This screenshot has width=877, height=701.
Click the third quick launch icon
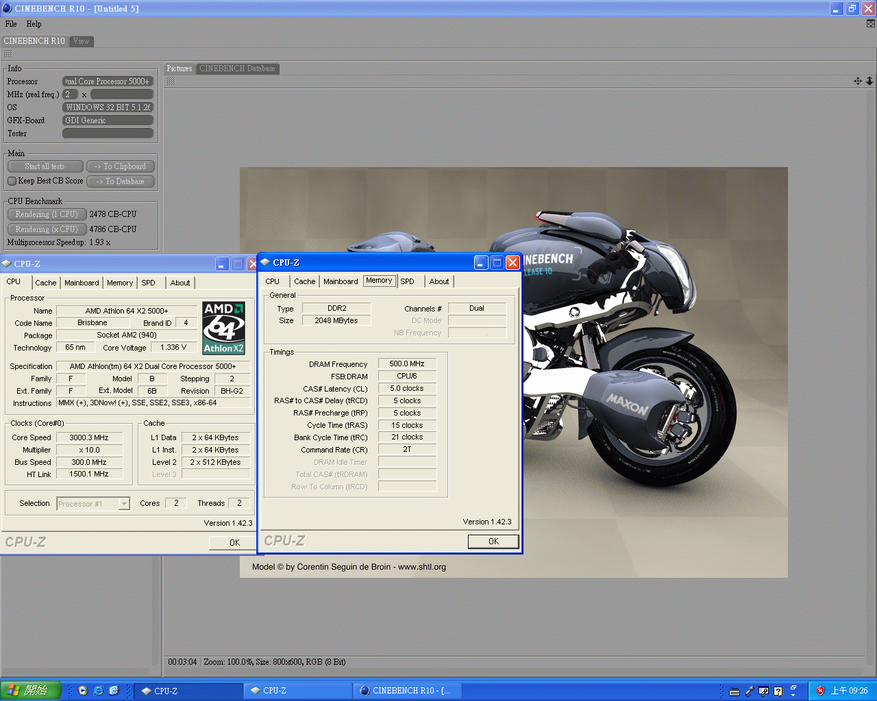114,691
